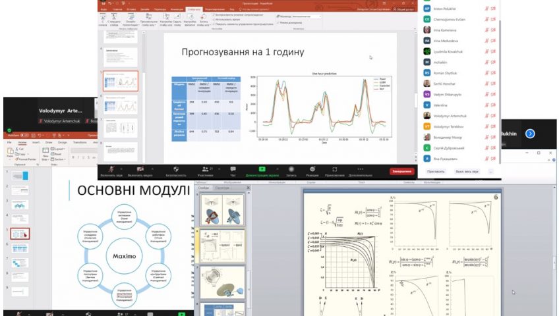Open Zoom Apps icon

pos(334,169)
